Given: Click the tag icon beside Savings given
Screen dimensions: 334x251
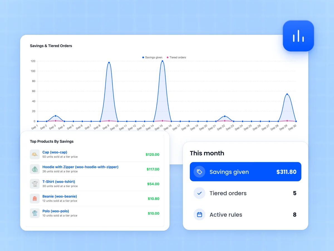Looking at the screenshot, I should [199, 172].
